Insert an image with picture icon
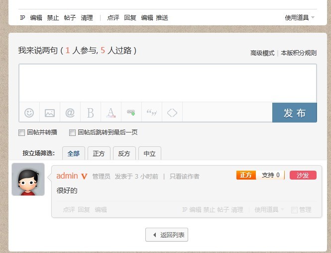Viewport: 331px width, 253px height. 50,113
